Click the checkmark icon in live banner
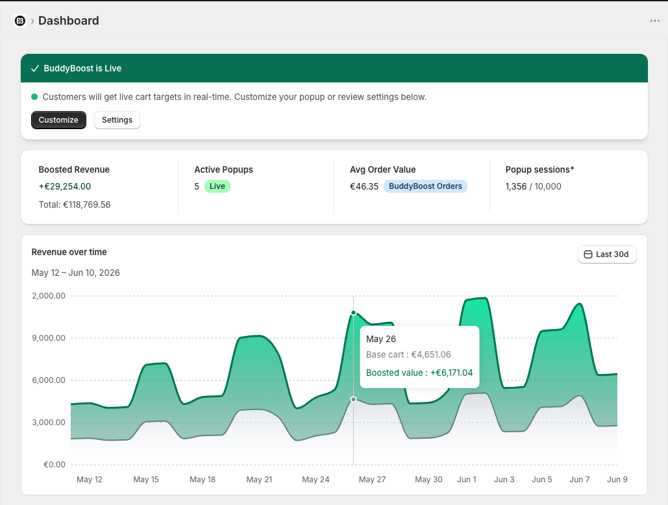Viewport: 668px width, 505px height. pos(35,69)
